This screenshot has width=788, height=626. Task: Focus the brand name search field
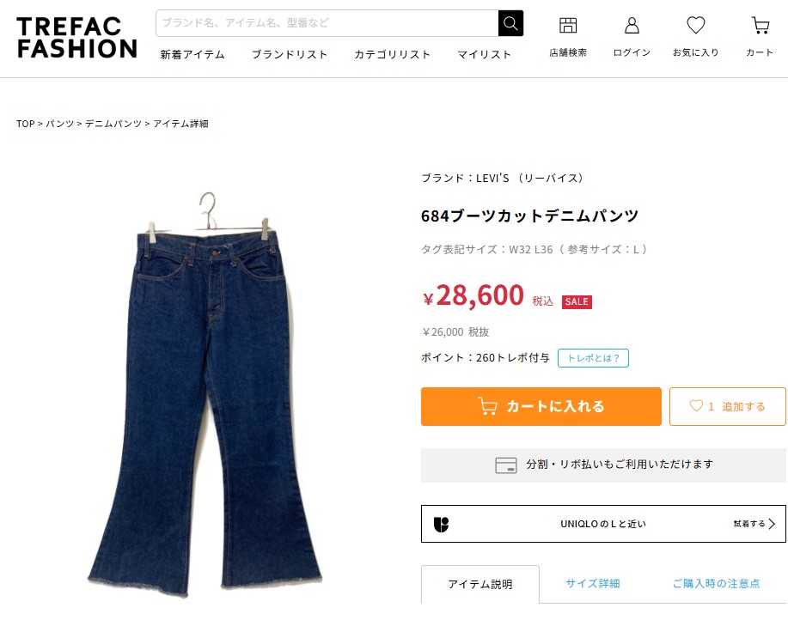pos(327,23)
